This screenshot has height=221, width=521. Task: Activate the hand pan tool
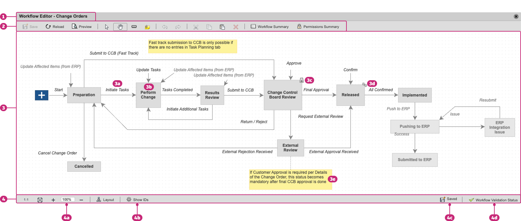pyautogui.click(x=120, y=27)
